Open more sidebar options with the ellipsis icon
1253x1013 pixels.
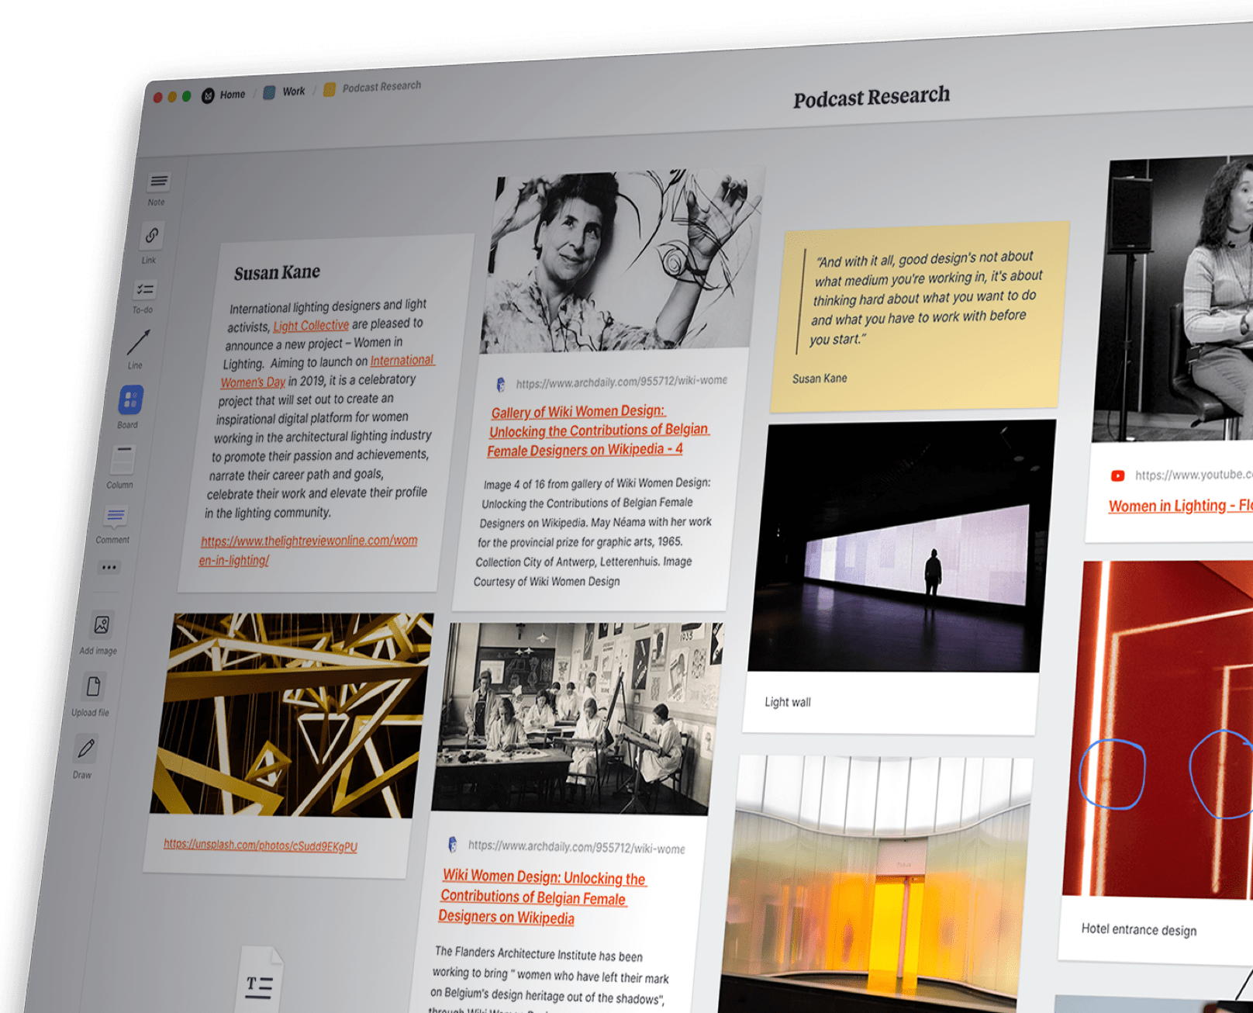click(x=109, y=567)
